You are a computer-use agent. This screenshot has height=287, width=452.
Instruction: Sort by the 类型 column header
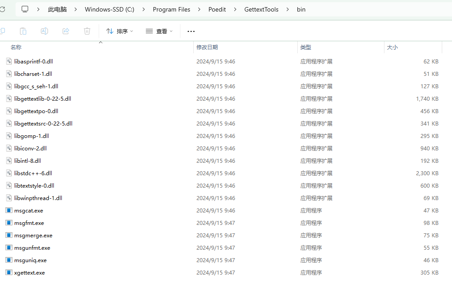(341, 47)
